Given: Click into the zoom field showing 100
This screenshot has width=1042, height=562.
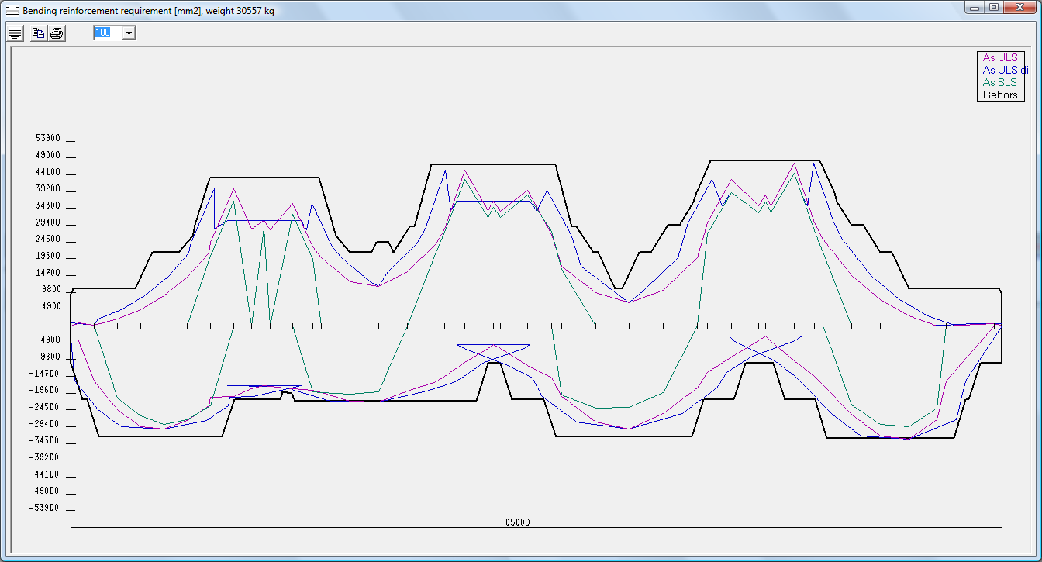Looking at the screenshot, I should click(x=108, y=33).
